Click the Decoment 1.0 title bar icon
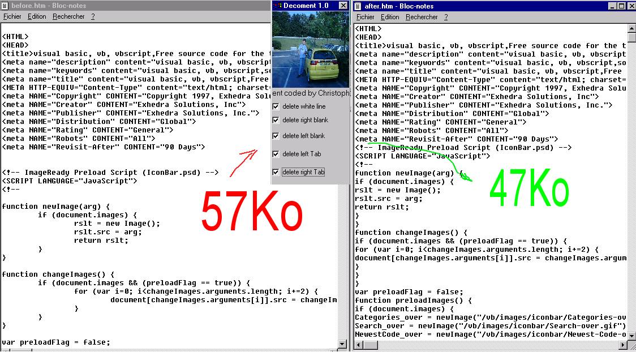 tap(277, 6)
